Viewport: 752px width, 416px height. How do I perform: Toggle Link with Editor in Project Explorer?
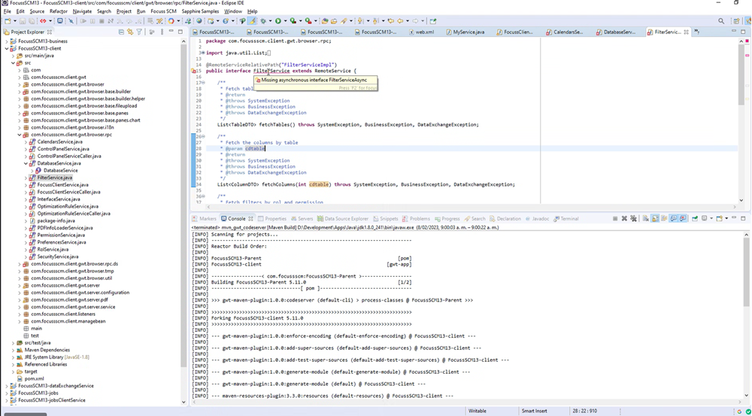click(x=130, y=32)
